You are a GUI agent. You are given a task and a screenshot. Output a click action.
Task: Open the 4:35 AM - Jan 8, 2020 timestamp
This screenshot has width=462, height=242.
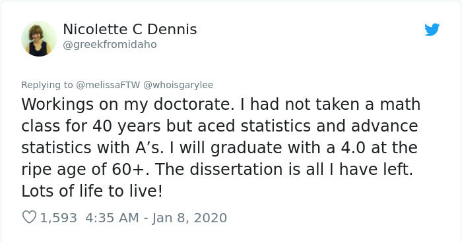(x=156, y=218)
